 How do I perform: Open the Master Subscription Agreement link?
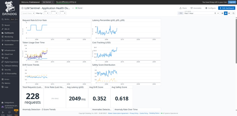tap(118, 113)
